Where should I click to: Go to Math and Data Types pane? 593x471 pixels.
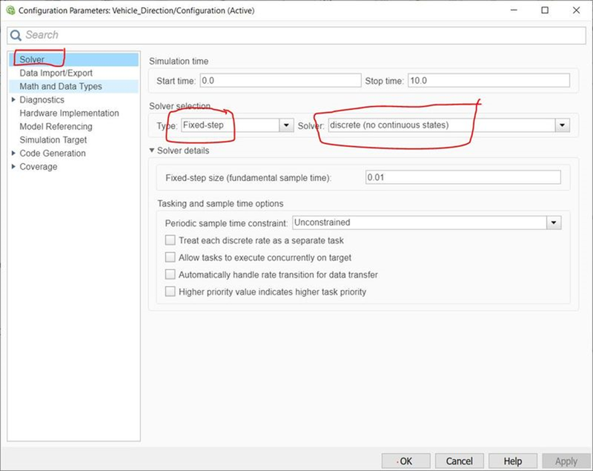(73, 86)
